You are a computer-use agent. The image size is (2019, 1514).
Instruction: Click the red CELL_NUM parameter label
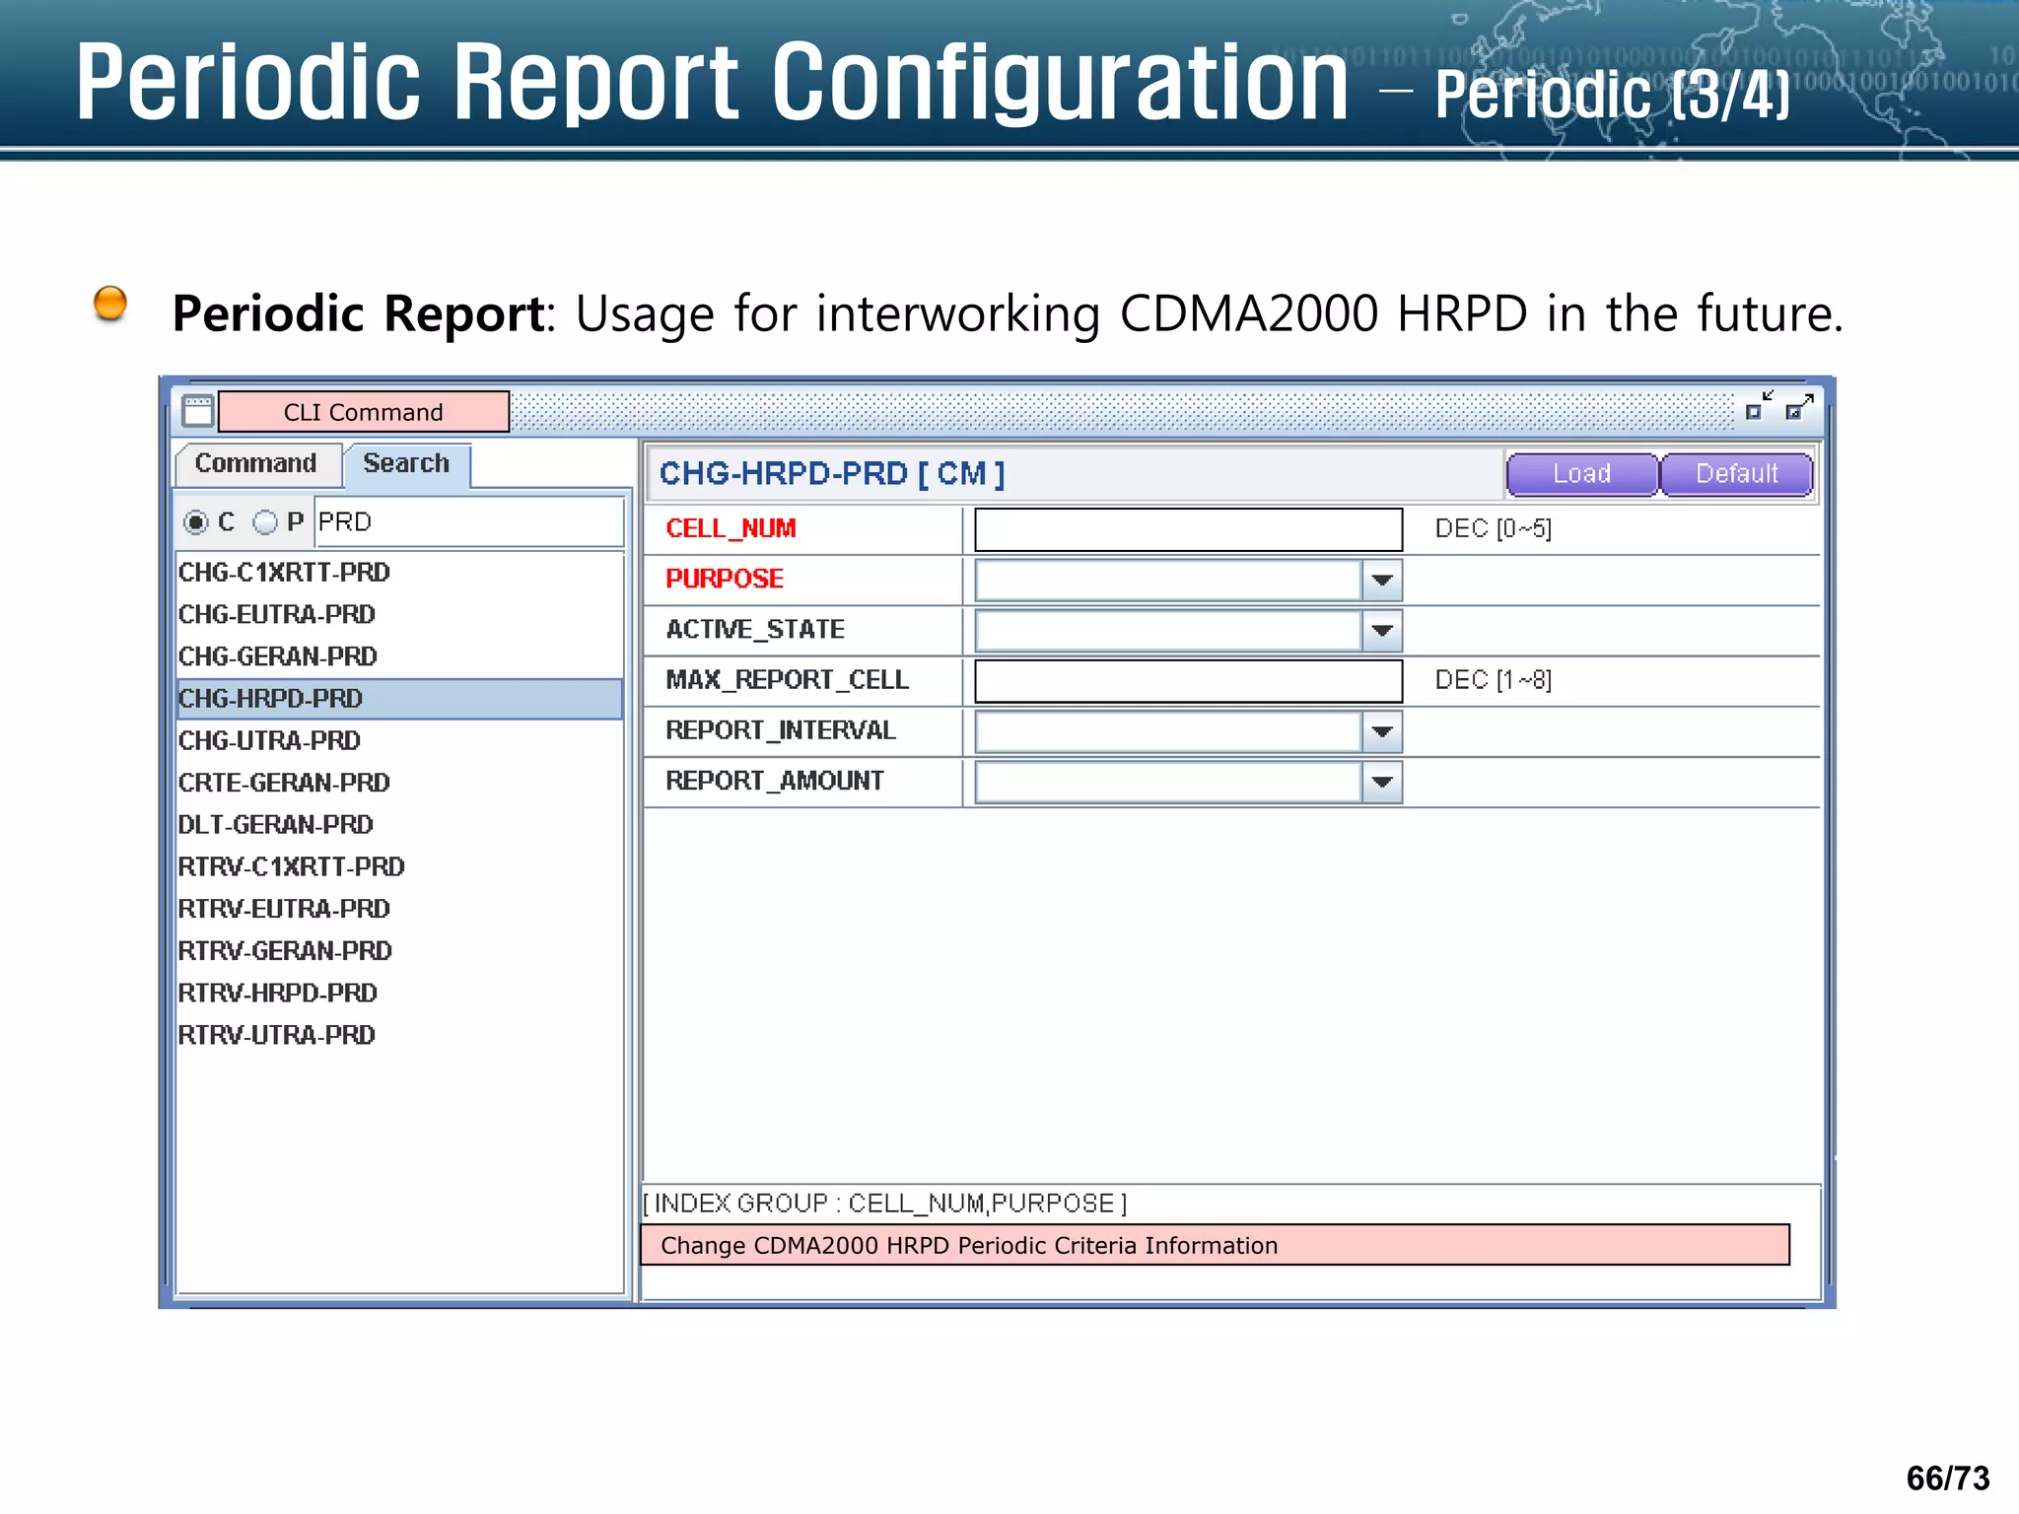coord(731,529)
